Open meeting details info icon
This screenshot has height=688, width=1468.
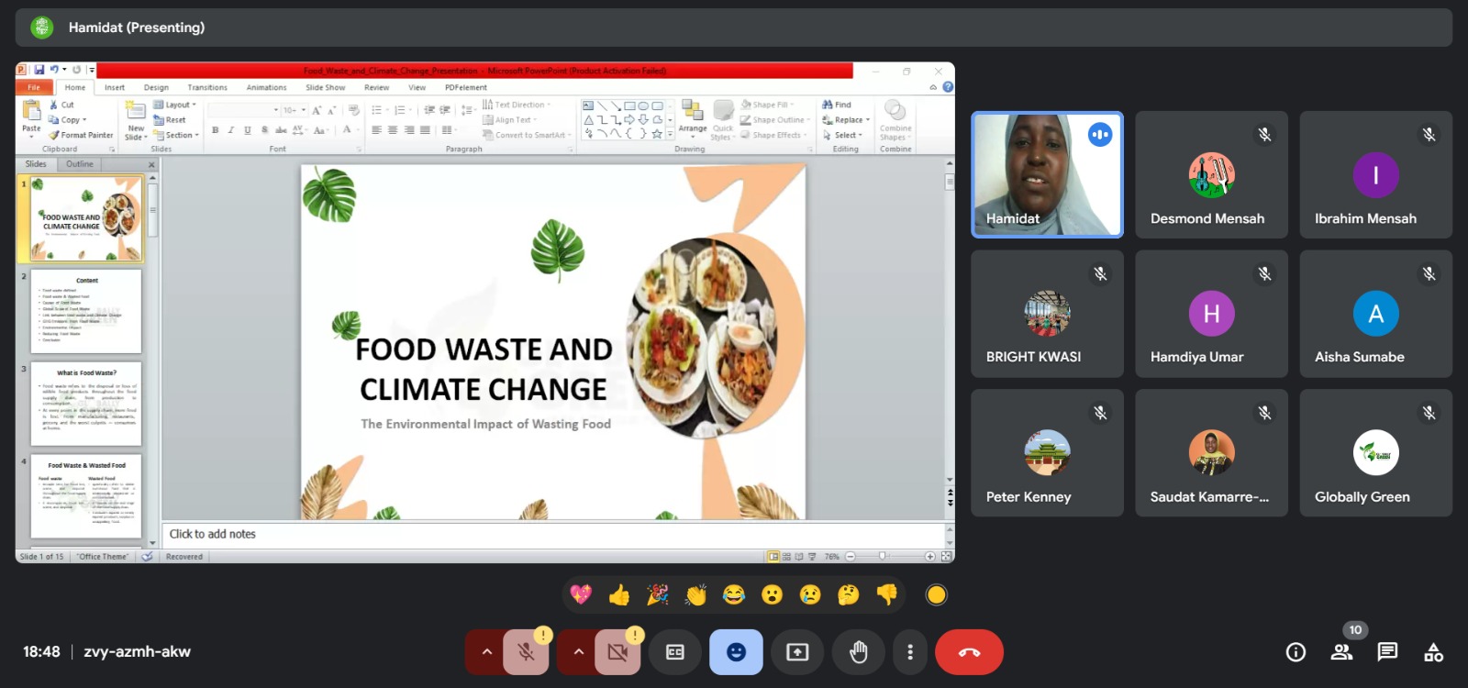point(1296,652)
